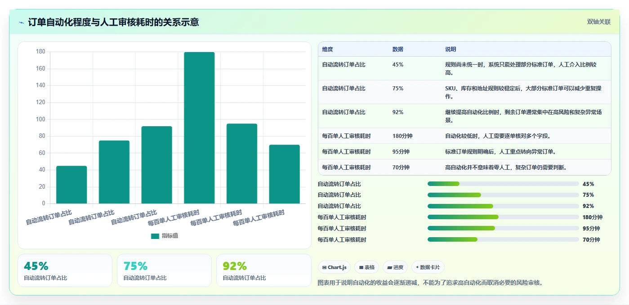Click the 100 tick label on the y-axis
Screen dimensions: 629x305
[x=40, y=119]
